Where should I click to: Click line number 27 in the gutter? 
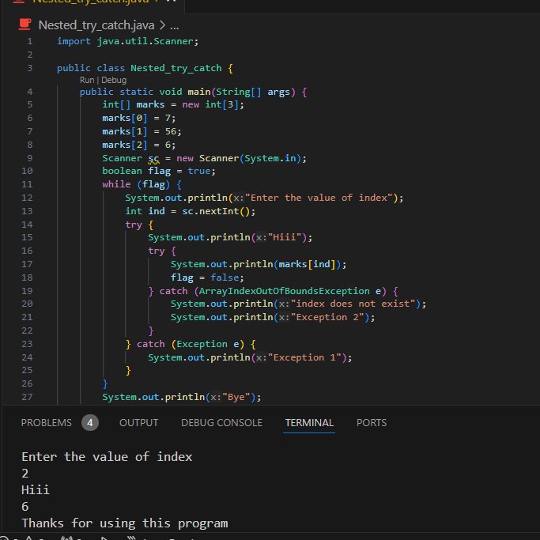[27, 397]
